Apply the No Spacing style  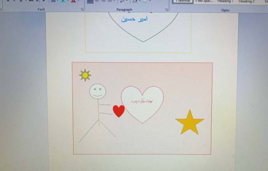pos(204,1)
